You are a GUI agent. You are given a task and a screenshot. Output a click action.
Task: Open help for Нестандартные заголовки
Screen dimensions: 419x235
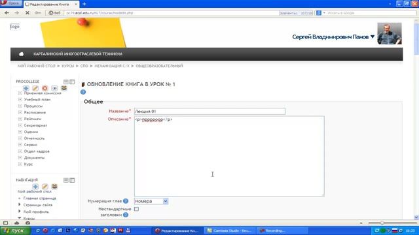pyautogui.click(x=126, y=215)
